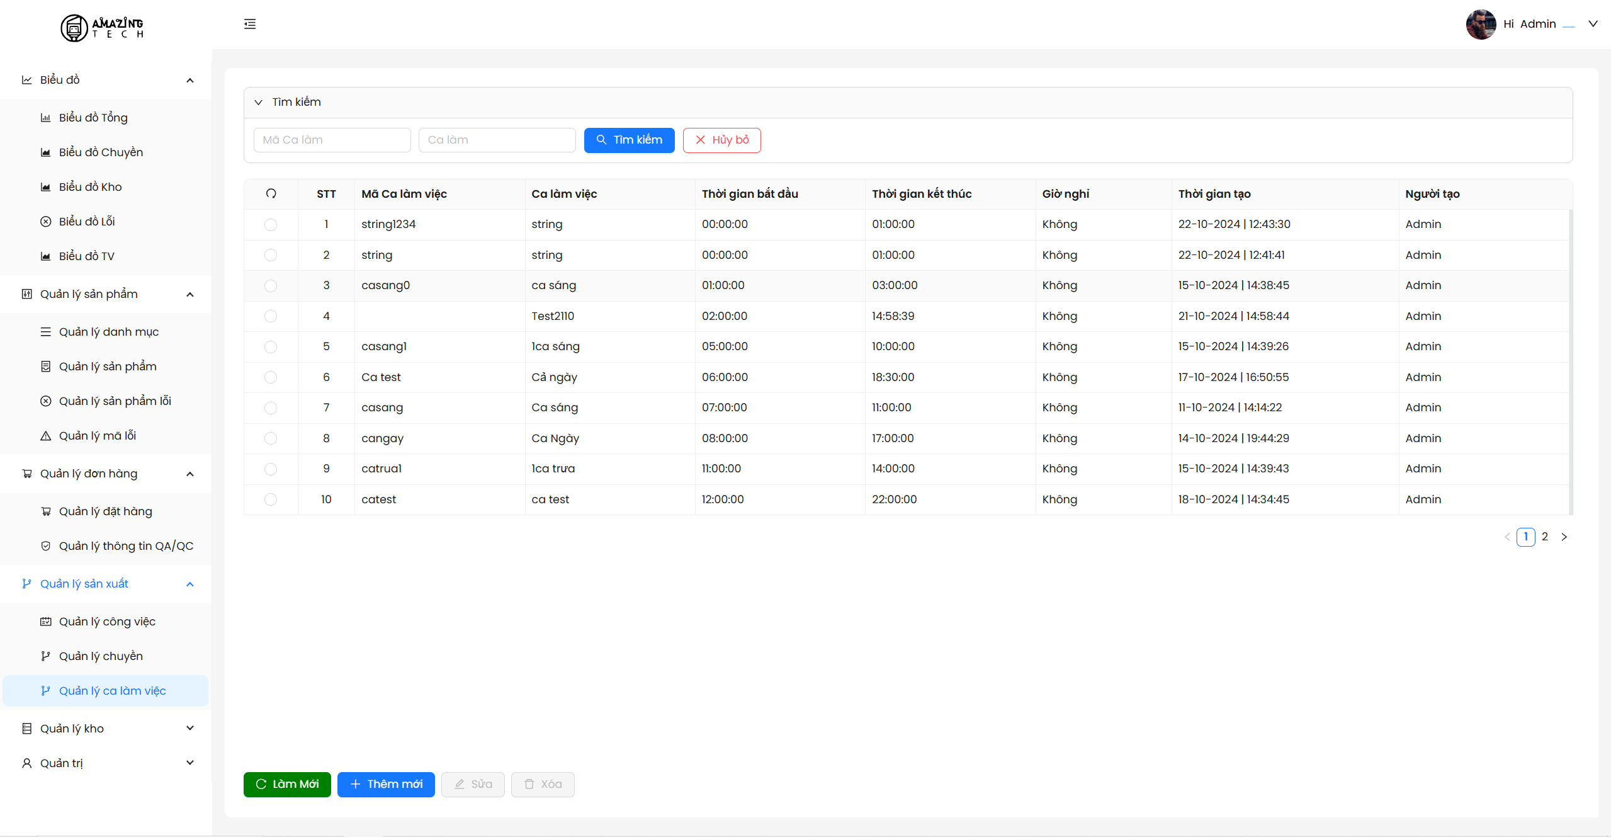The width and height of the screenshot is (1611, 837).
Task: Open Quản lý công việc page
Action: pyautogui.click(x=107, y=622)
